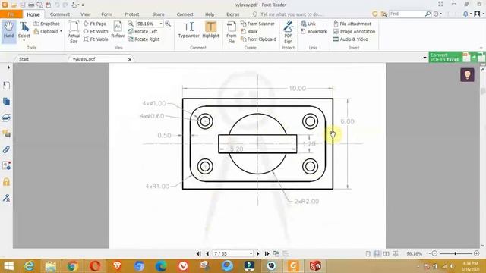486x273 pixels.
Task: Open the Comments side panel
Action: click(x=6, y=133)
